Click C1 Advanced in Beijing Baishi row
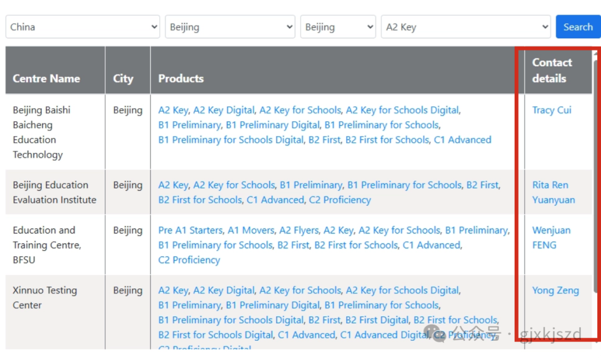The height and width of the screenshot is (358, 601). pyautogui.click(x=462, y=140)
